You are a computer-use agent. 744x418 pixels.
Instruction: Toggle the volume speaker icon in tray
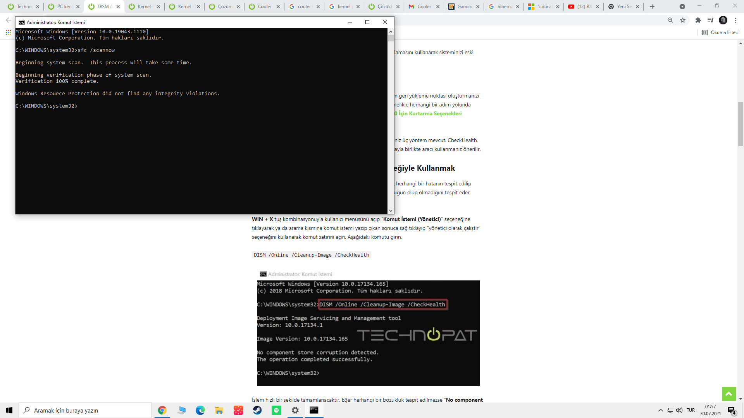pos(679,410)
